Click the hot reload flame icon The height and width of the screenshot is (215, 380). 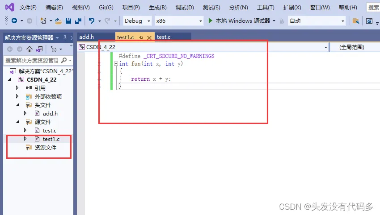[282, 21]
